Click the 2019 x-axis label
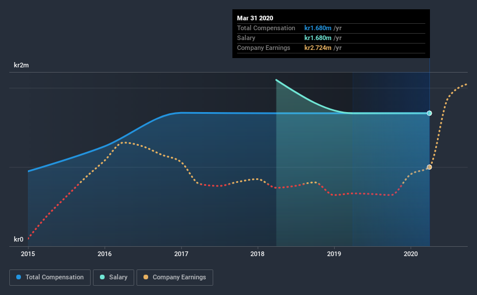The image size is (477, 295). click(x=334, y=254)
